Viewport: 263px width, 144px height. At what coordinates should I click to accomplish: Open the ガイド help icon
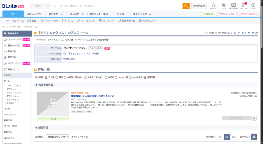(253, 6)
